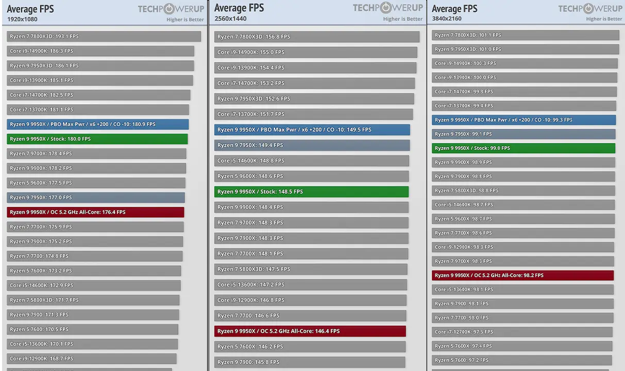The height and width of the screenshot is (371, 625).
Task: Click the Core i7-13700K 151.7 FPS bar
Action: [x=313, y=114]
